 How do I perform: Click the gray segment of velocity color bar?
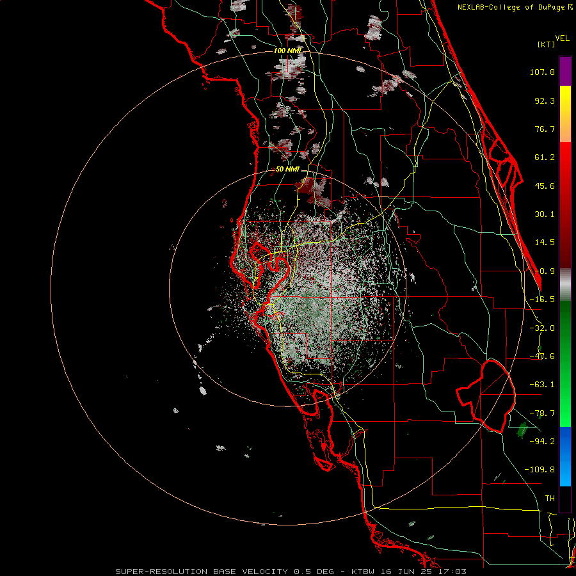click(565, 285)
